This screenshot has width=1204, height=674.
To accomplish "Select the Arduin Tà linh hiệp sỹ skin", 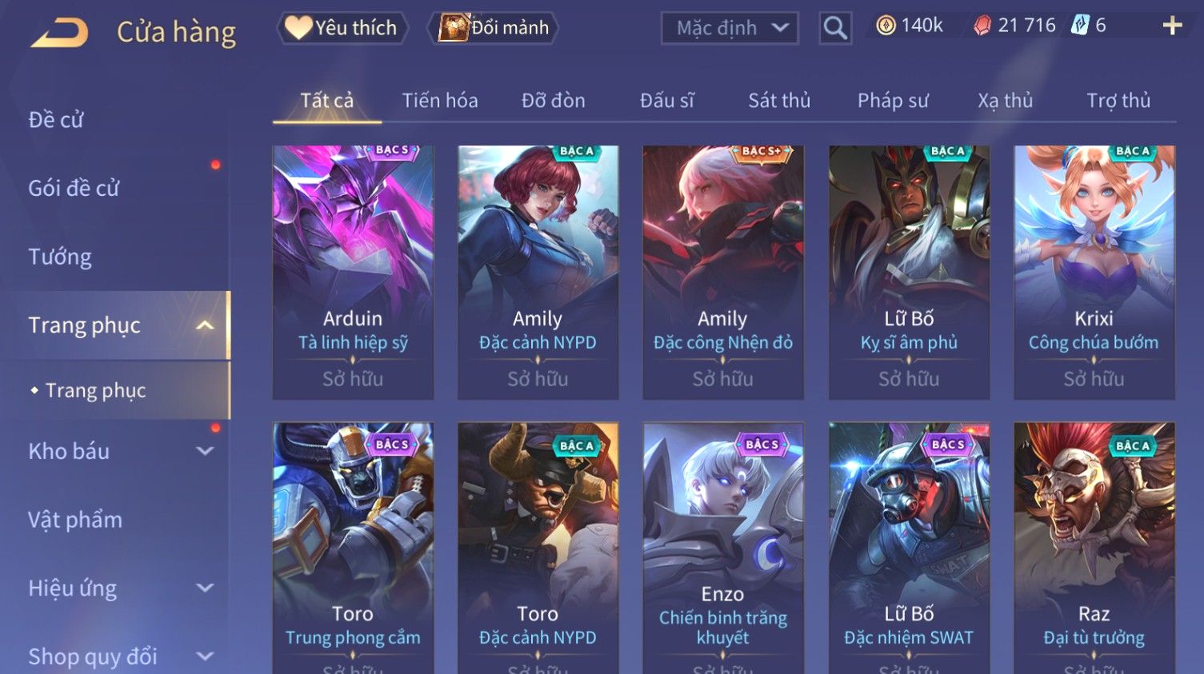I will [353, 272].
